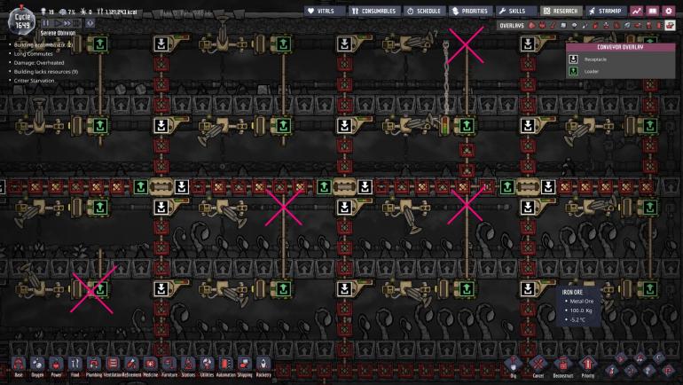Toggle the Materials overlay grey square icon
The width and height of the screenshot is (683, 385).
(563, 26)
